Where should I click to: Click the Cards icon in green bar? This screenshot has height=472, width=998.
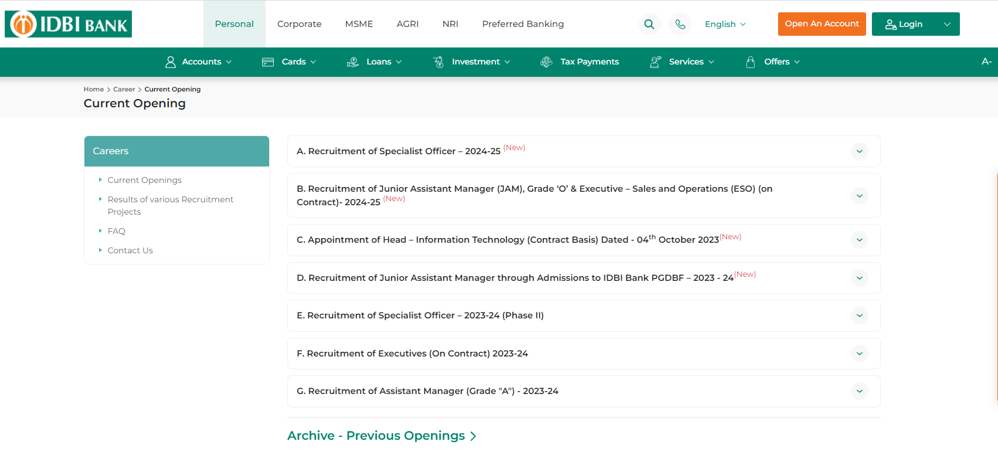click(x=268, y=62)
